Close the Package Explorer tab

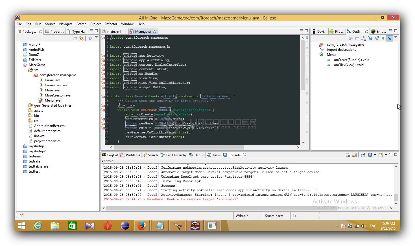[x=40, y=31]
